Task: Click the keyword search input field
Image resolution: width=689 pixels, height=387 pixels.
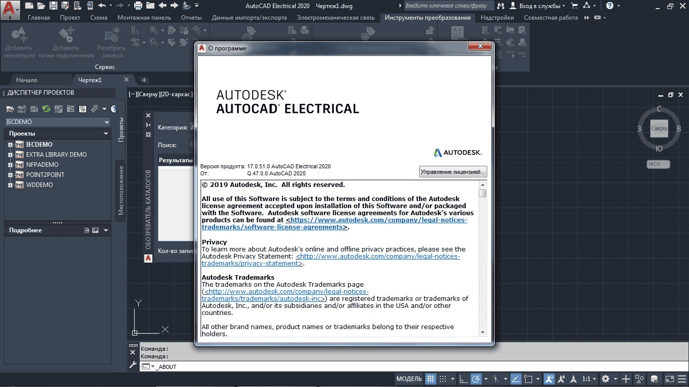Action: click(449, 6)
